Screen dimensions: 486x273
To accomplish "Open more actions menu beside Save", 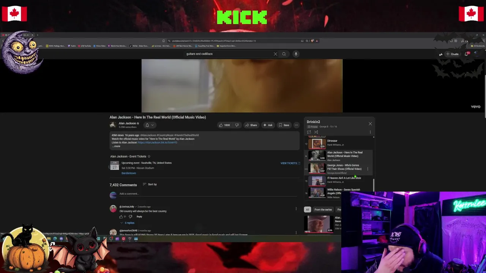I will tap(297, 125).
